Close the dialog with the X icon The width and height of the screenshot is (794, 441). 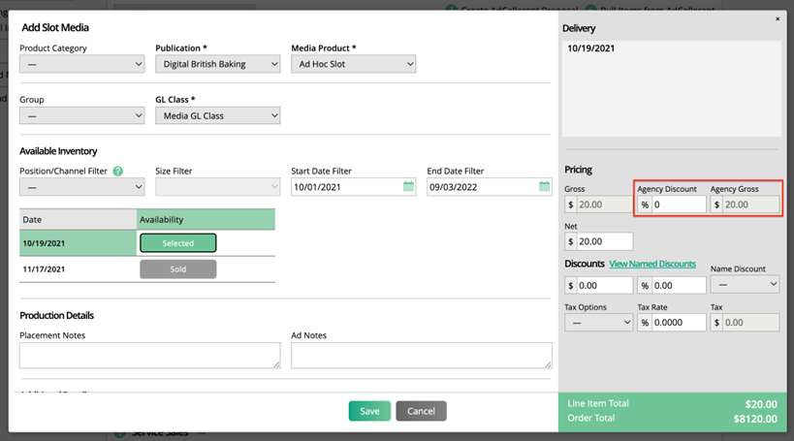pos(777,18)
